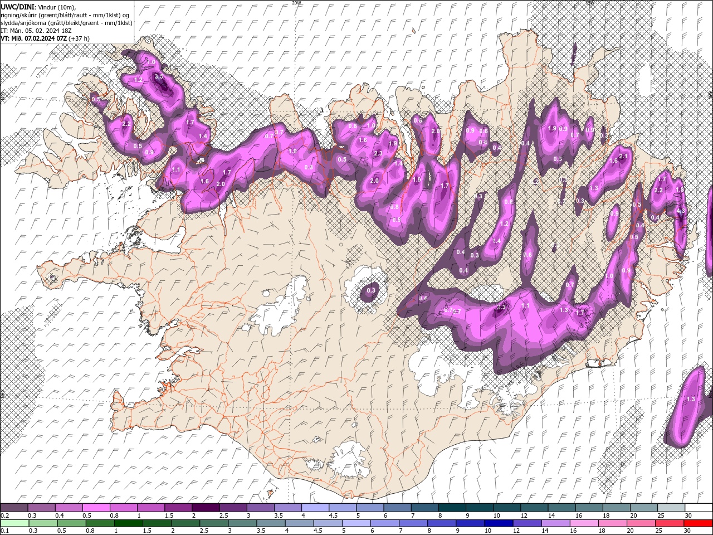Click the deep navy blue swatch in lower legend
The width and height of the screenshot is (713, 535).
pos(499,523)
